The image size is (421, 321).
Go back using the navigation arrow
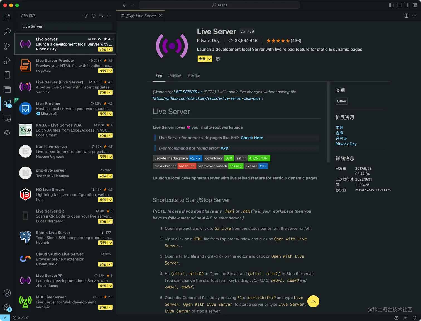125,5
